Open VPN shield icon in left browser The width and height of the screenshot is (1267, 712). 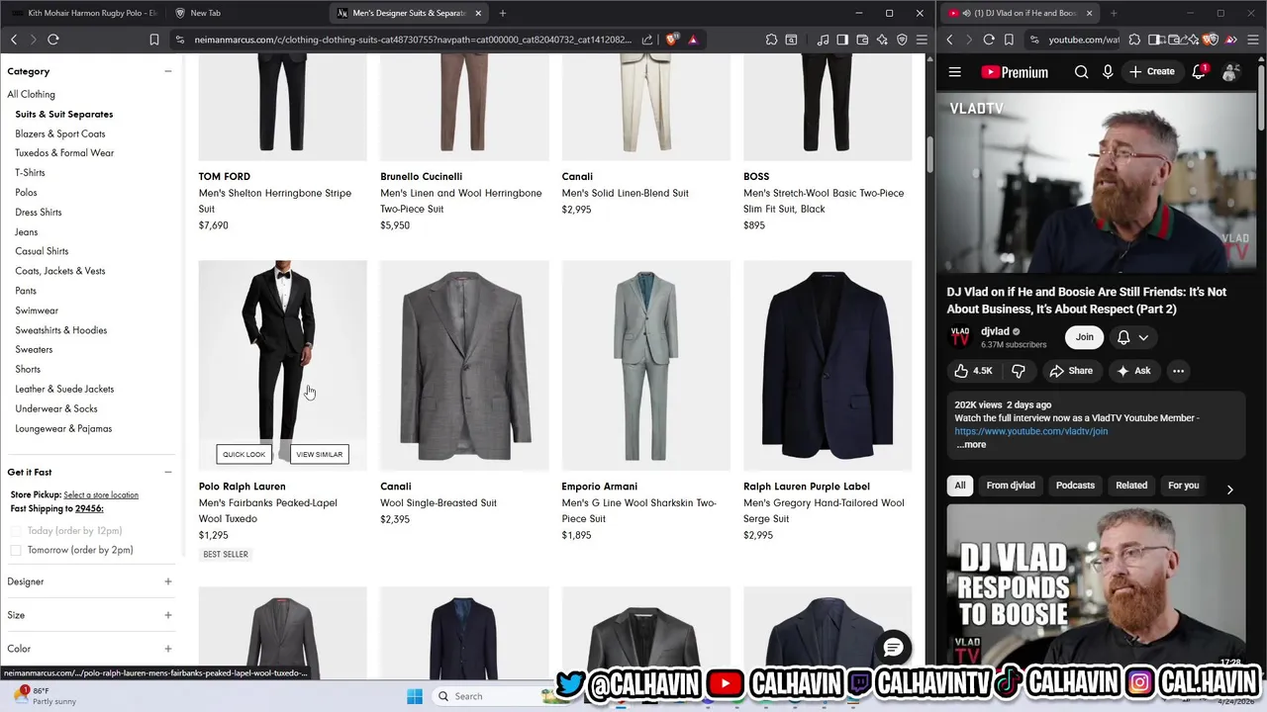(902, 40)
